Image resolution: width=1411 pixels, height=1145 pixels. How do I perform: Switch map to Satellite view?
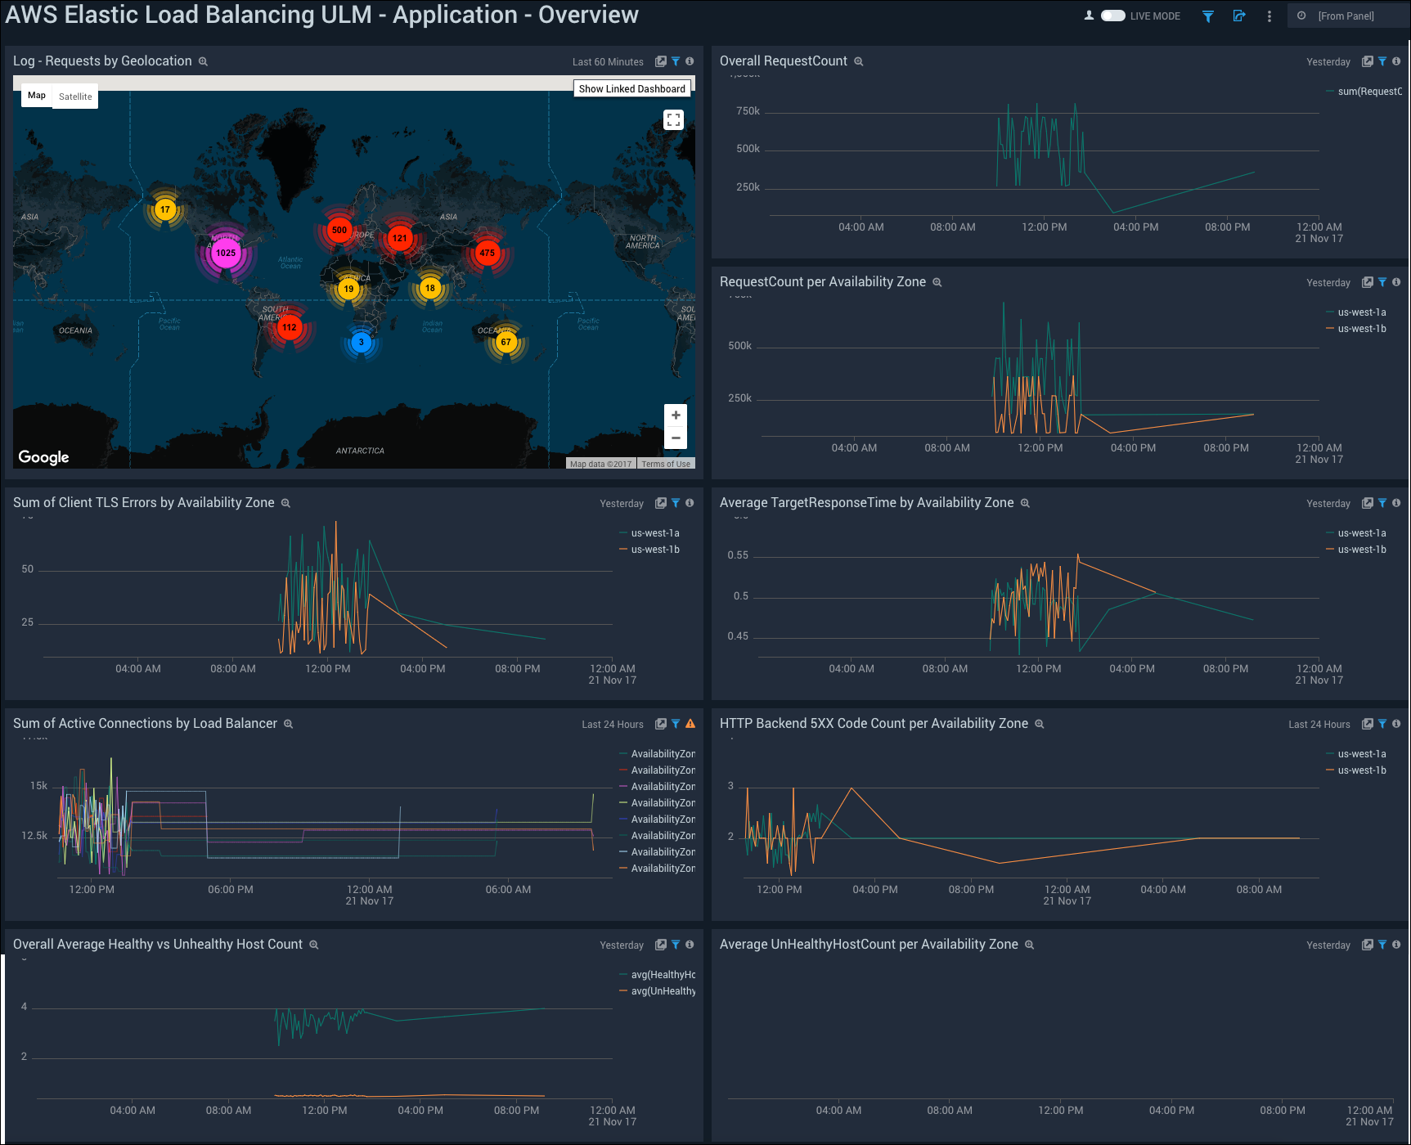pyautogui.click(x=75, y=97)
